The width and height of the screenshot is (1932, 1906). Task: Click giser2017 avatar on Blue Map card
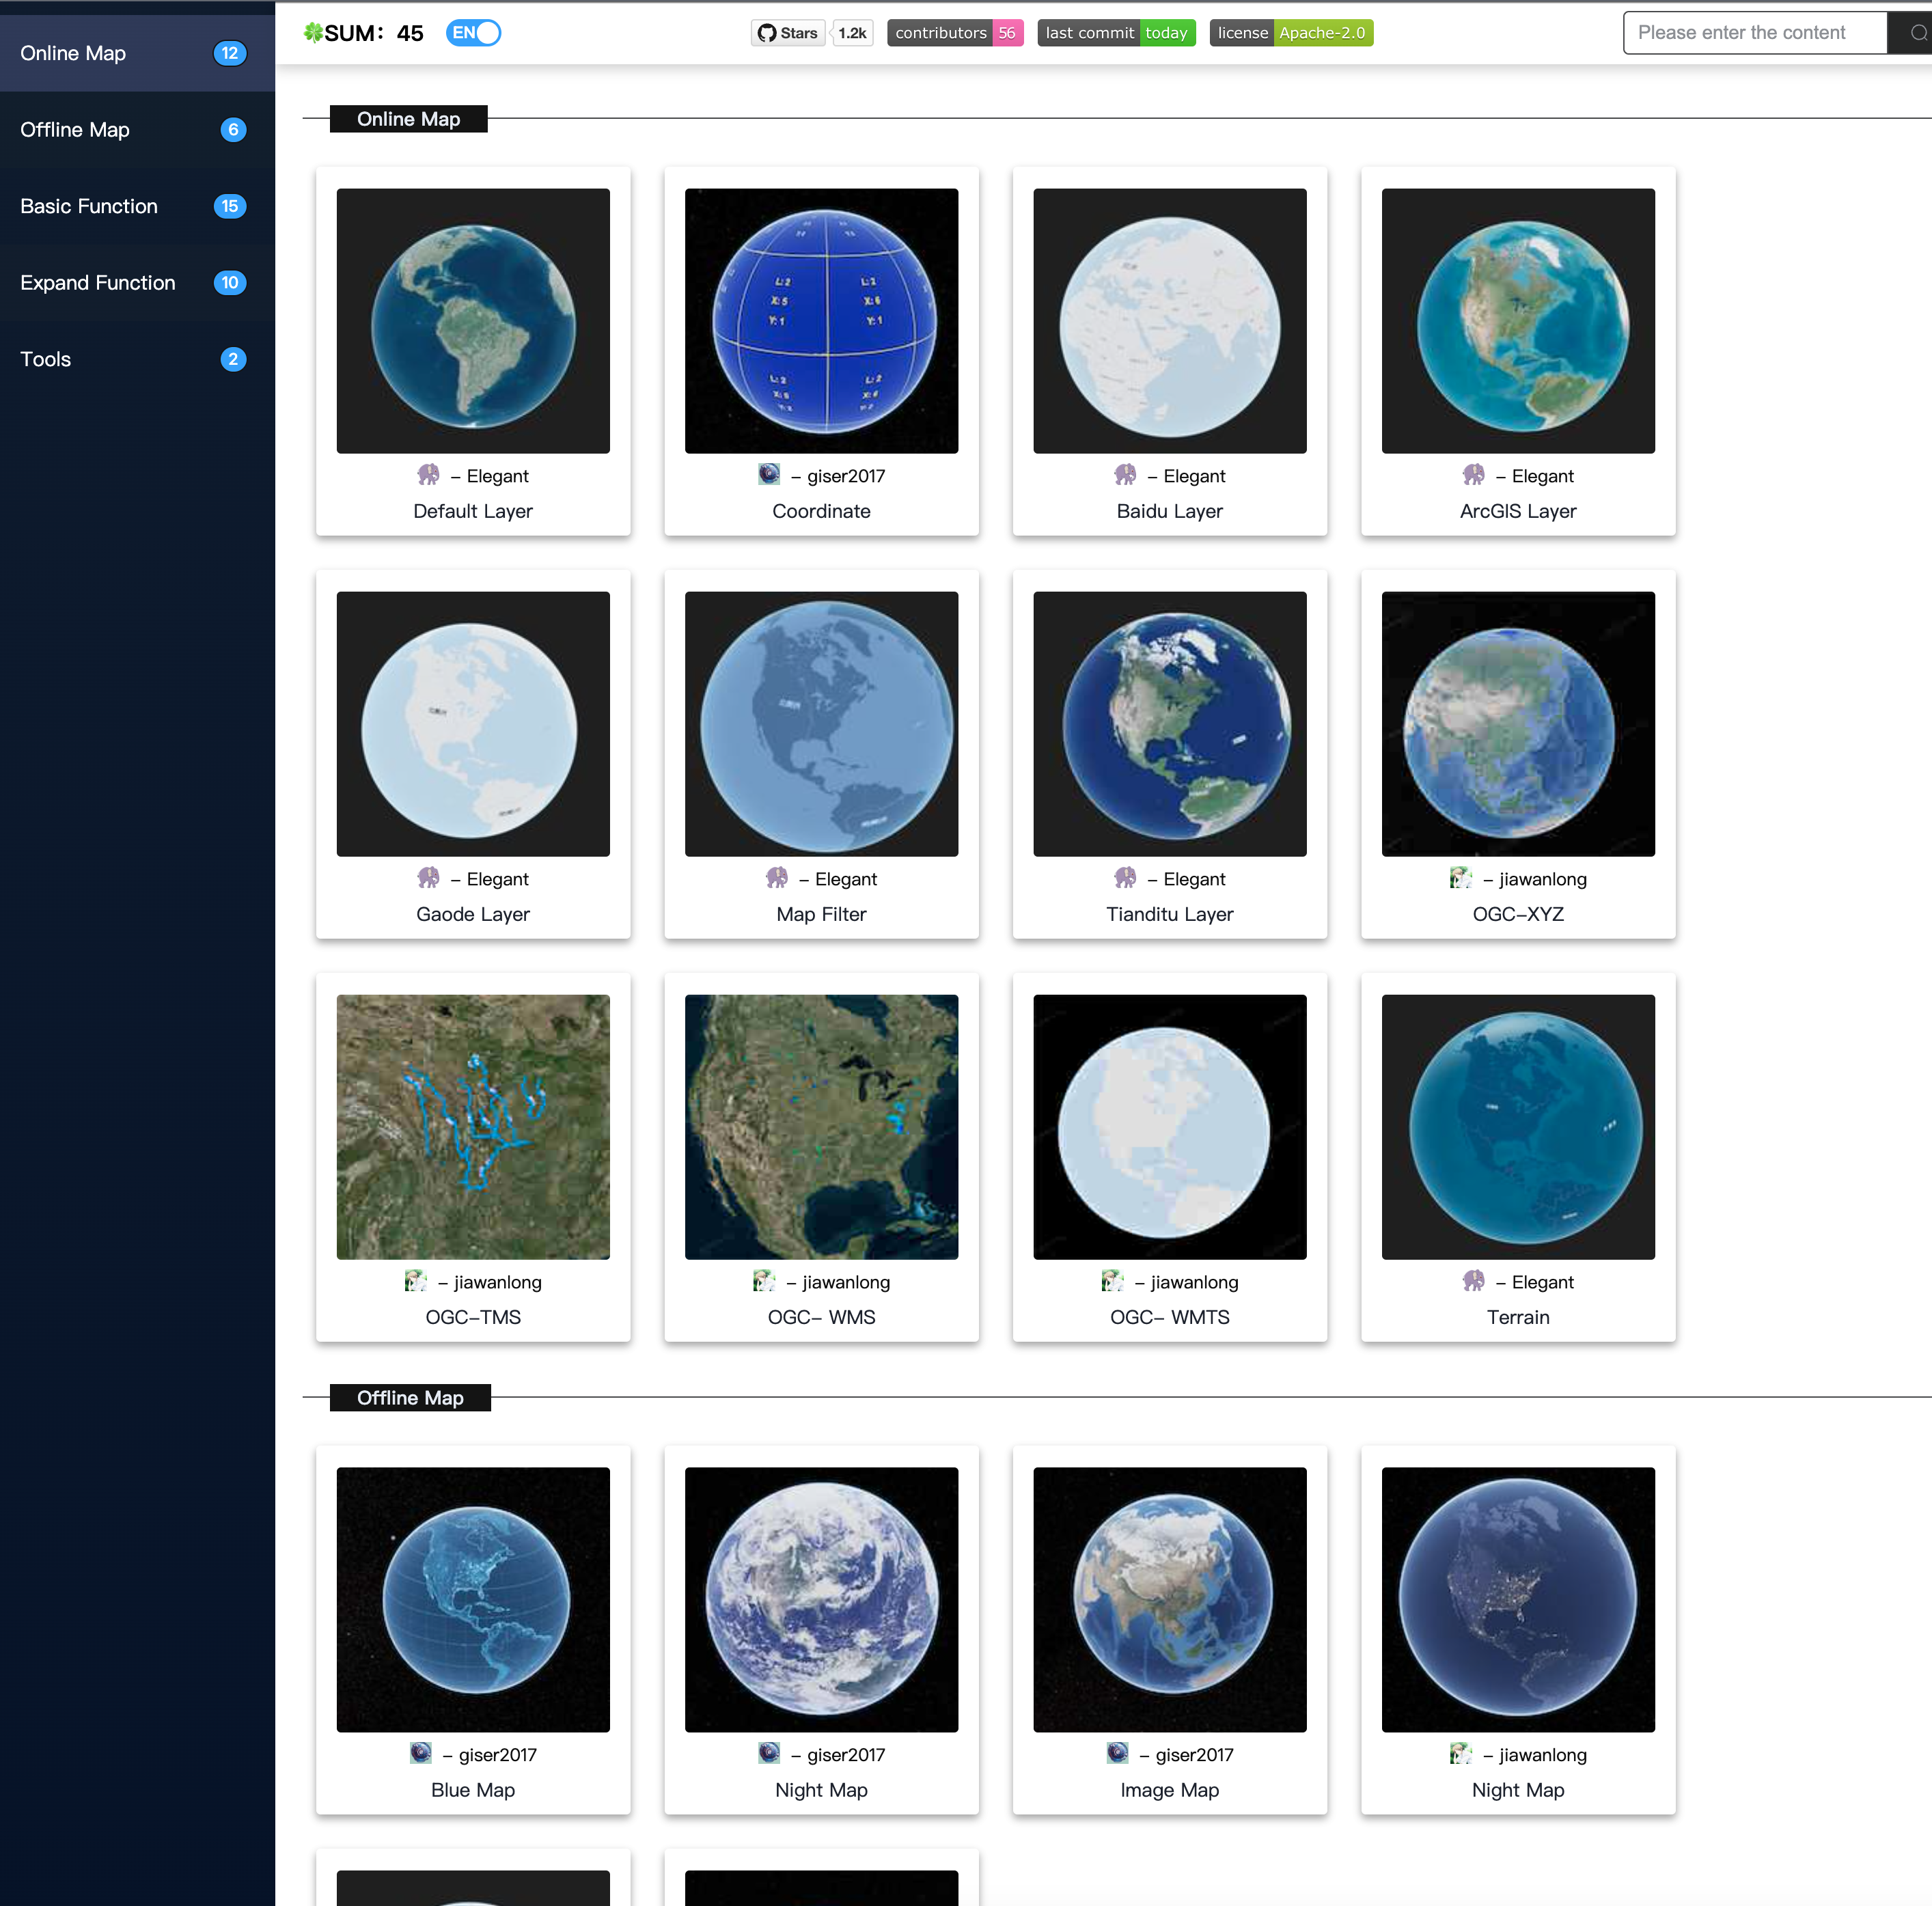click(x=421, y=1754)
